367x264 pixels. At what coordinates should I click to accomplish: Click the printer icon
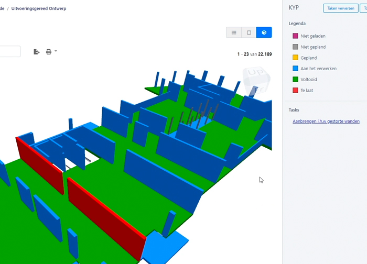coord(49,52)
